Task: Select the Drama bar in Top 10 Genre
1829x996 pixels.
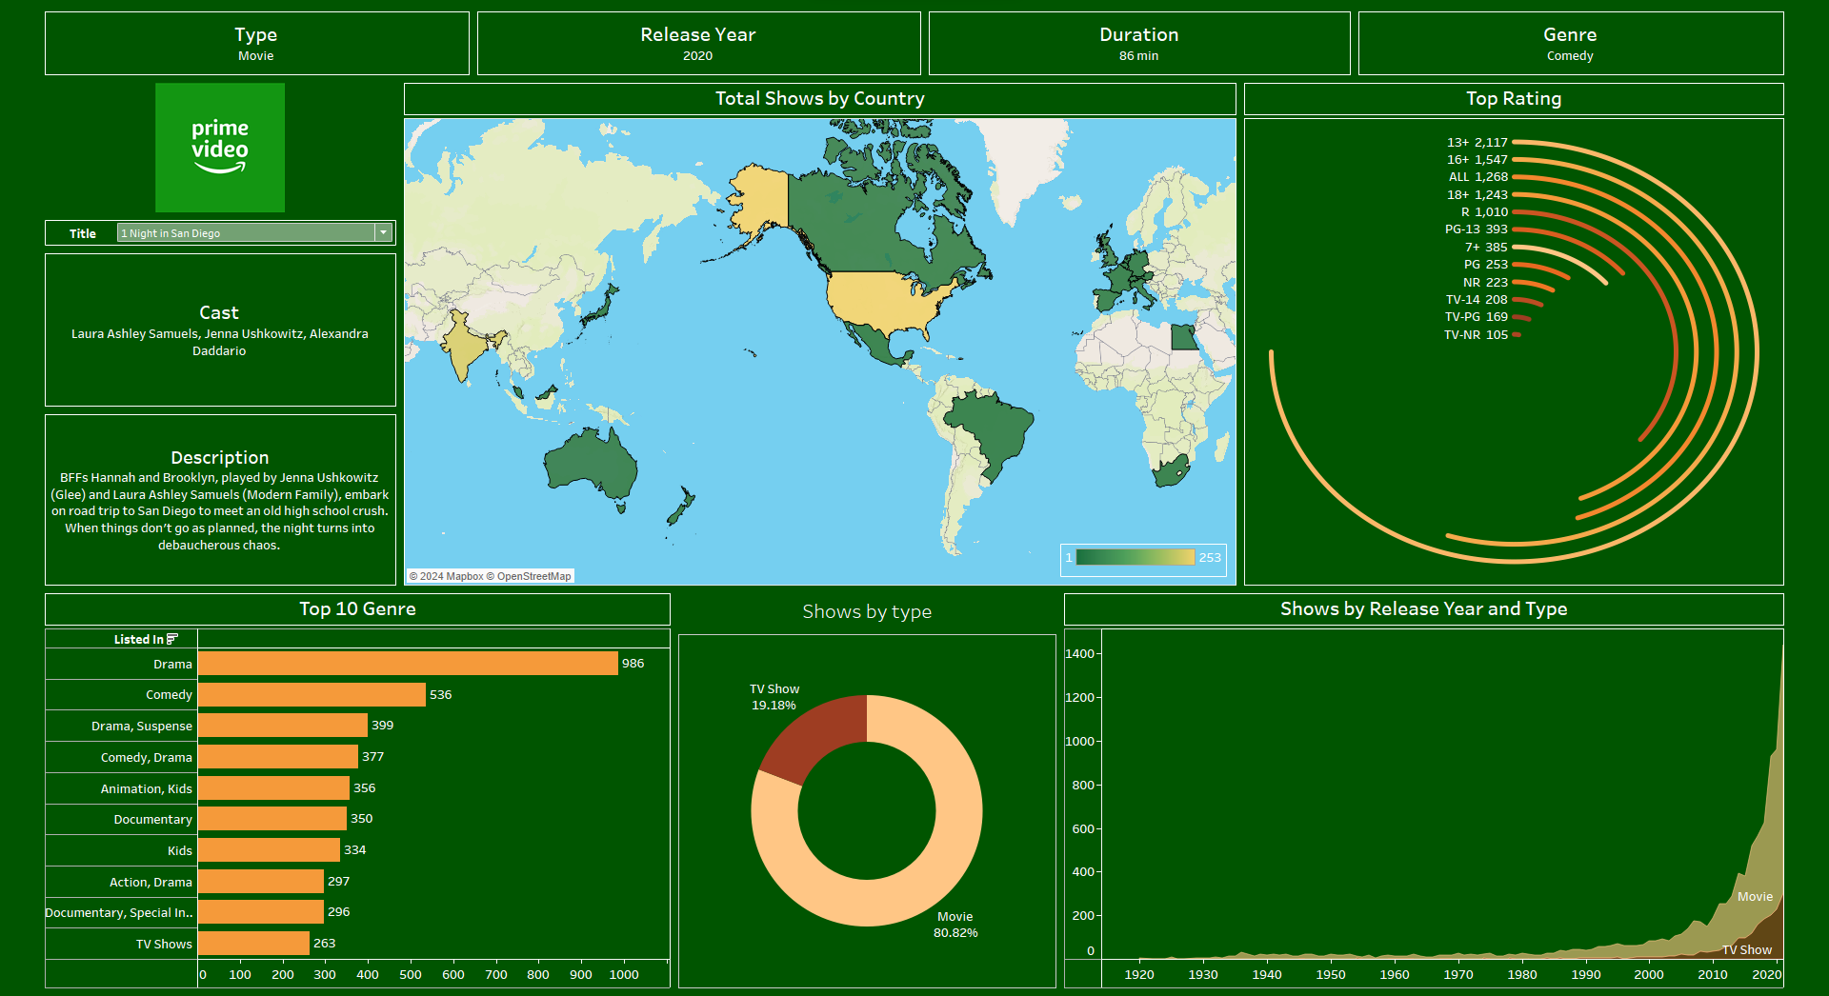Action: coord(408,664)
